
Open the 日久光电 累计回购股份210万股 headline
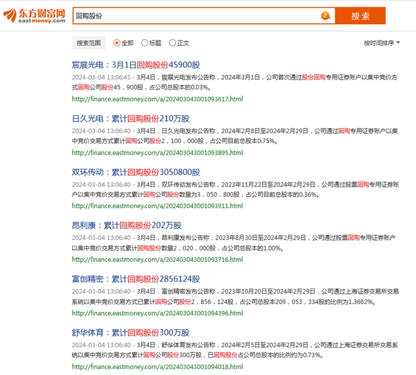coord(131,118)
